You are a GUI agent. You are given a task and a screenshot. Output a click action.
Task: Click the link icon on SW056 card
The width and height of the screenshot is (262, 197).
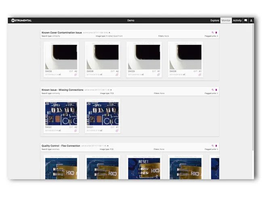point(76,75)
